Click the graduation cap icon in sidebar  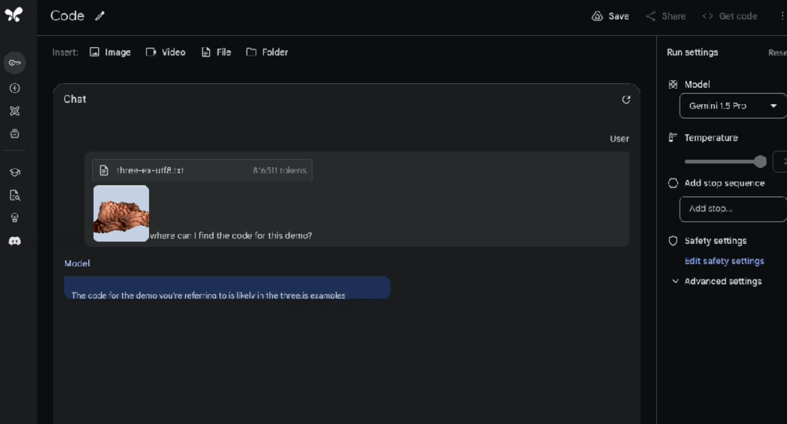(x=15, y=173)
